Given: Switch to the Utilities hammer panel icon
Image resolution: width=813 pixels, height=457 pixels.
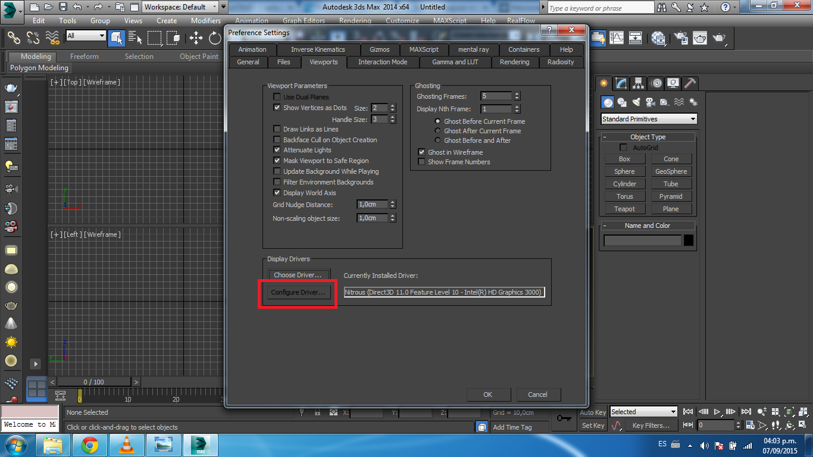Looking at the screenshot, I should pos(690,83).
